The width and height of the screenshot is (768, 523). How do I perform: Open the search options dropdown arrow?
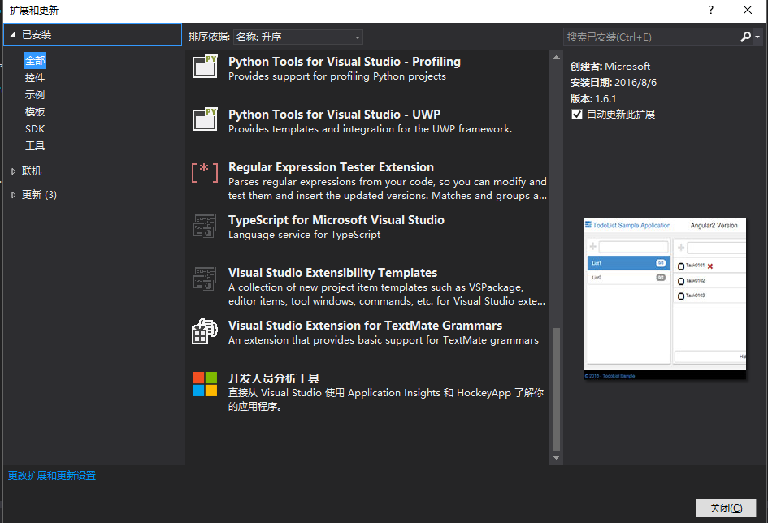click(x=757, y=37)
